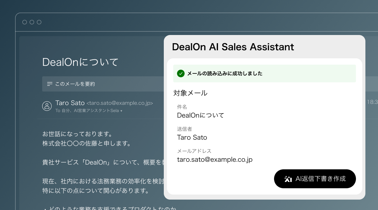The width and height of the screenshot is (378, 210).
Task: Select the 件名 value in assistant panel
Action: (200, 115)
